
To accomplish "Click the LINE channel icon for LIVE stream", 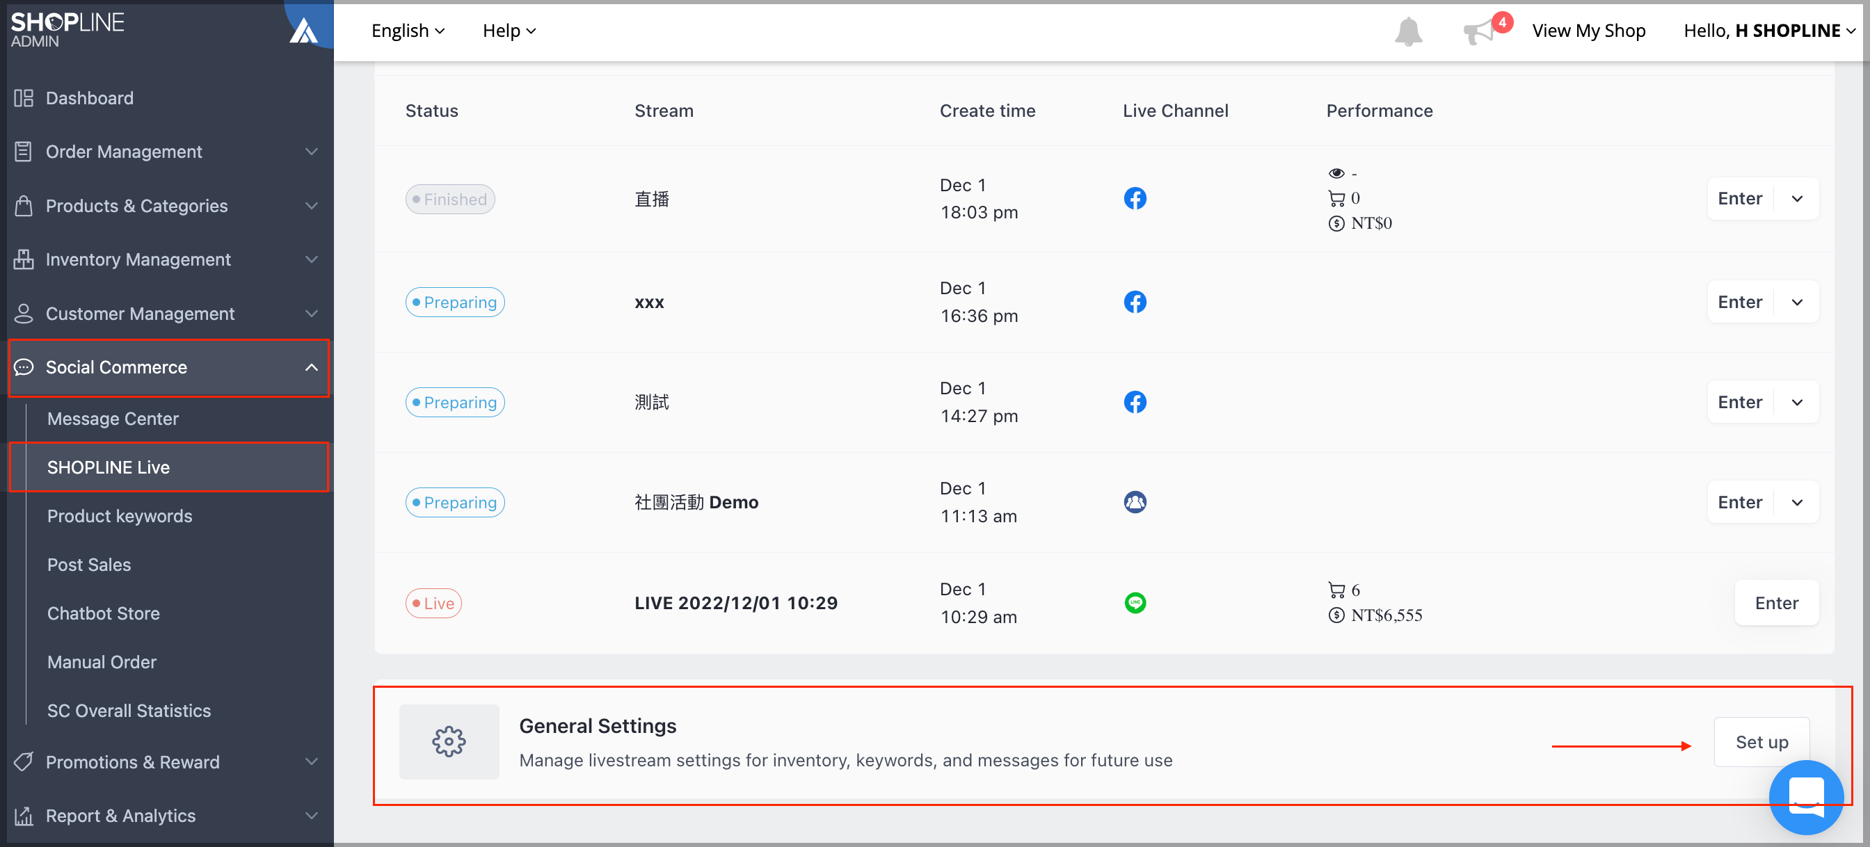I will [x=1135, y=603].
